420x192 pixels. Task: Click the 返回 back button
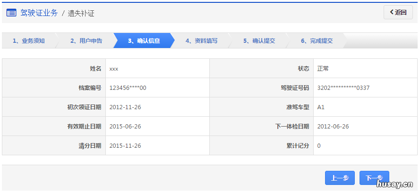pyautogui.click(x=398, y=13)
